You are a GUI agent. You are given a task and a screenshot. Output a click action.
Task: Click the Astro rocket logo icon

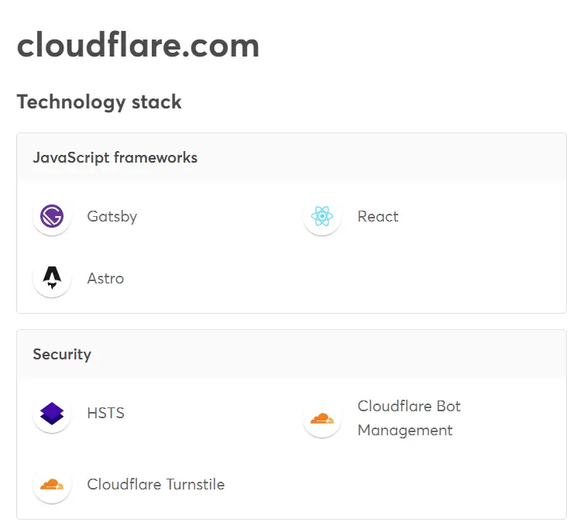tap(52, 278)
